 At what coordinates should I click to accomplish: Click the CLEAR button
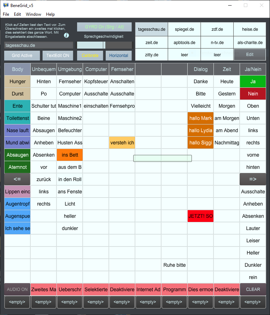(253, 289)
